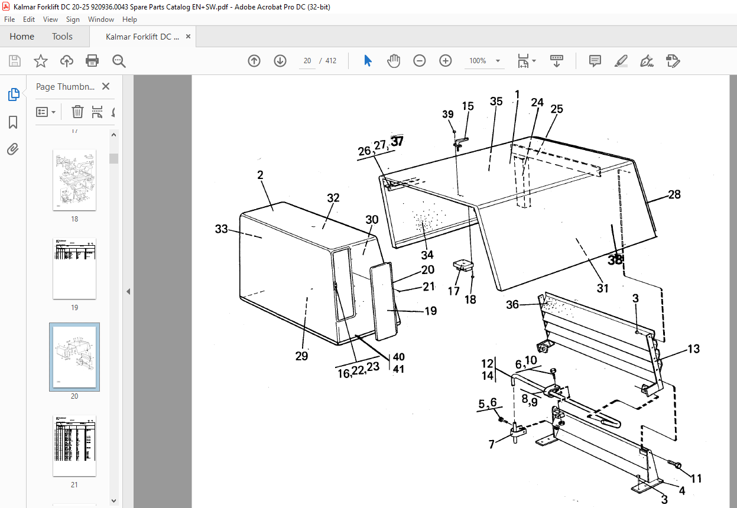Select page 19 thumbnail
Viewport: 737px width, 508px height.
click(x=74, y=268)
